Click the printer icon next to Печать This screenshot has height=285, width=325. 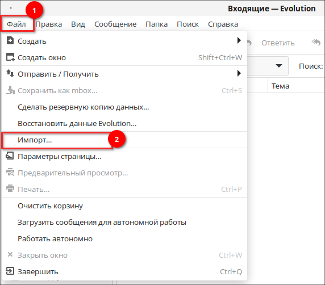tap(10, 188)
